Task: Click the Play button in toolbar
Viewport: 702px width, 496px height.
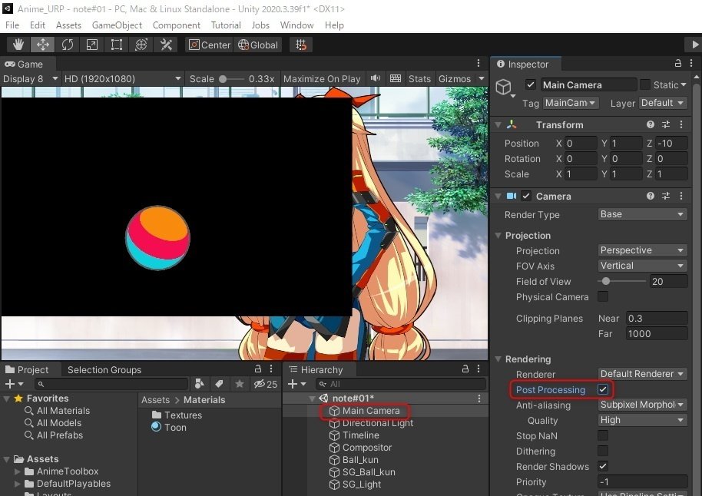Action: 694,45
